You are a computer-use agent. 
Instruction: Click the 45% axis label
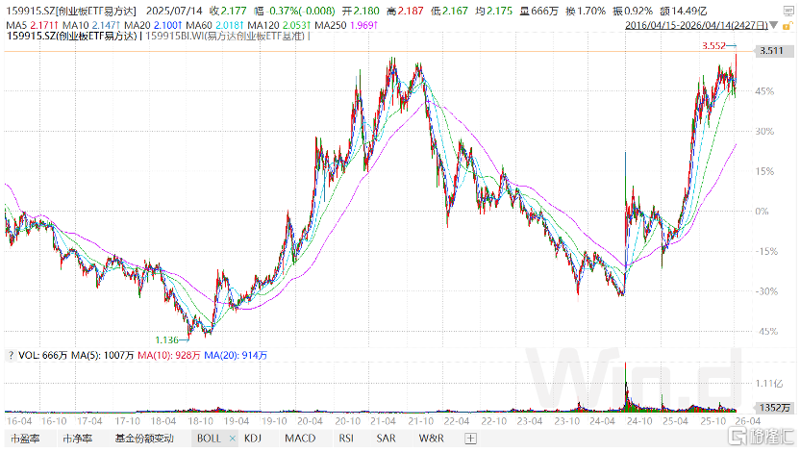point(764,91)
